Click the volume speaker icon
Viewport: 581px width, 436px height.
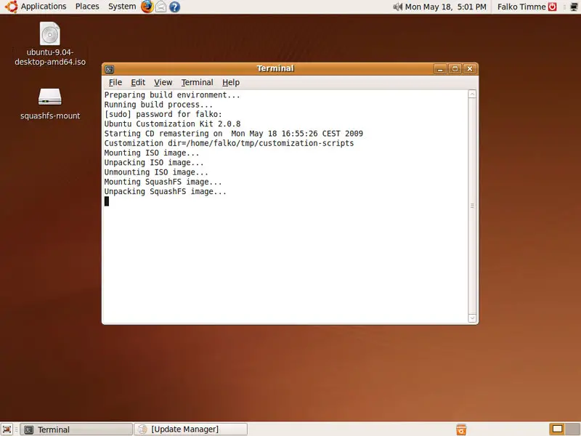(397, 7)
